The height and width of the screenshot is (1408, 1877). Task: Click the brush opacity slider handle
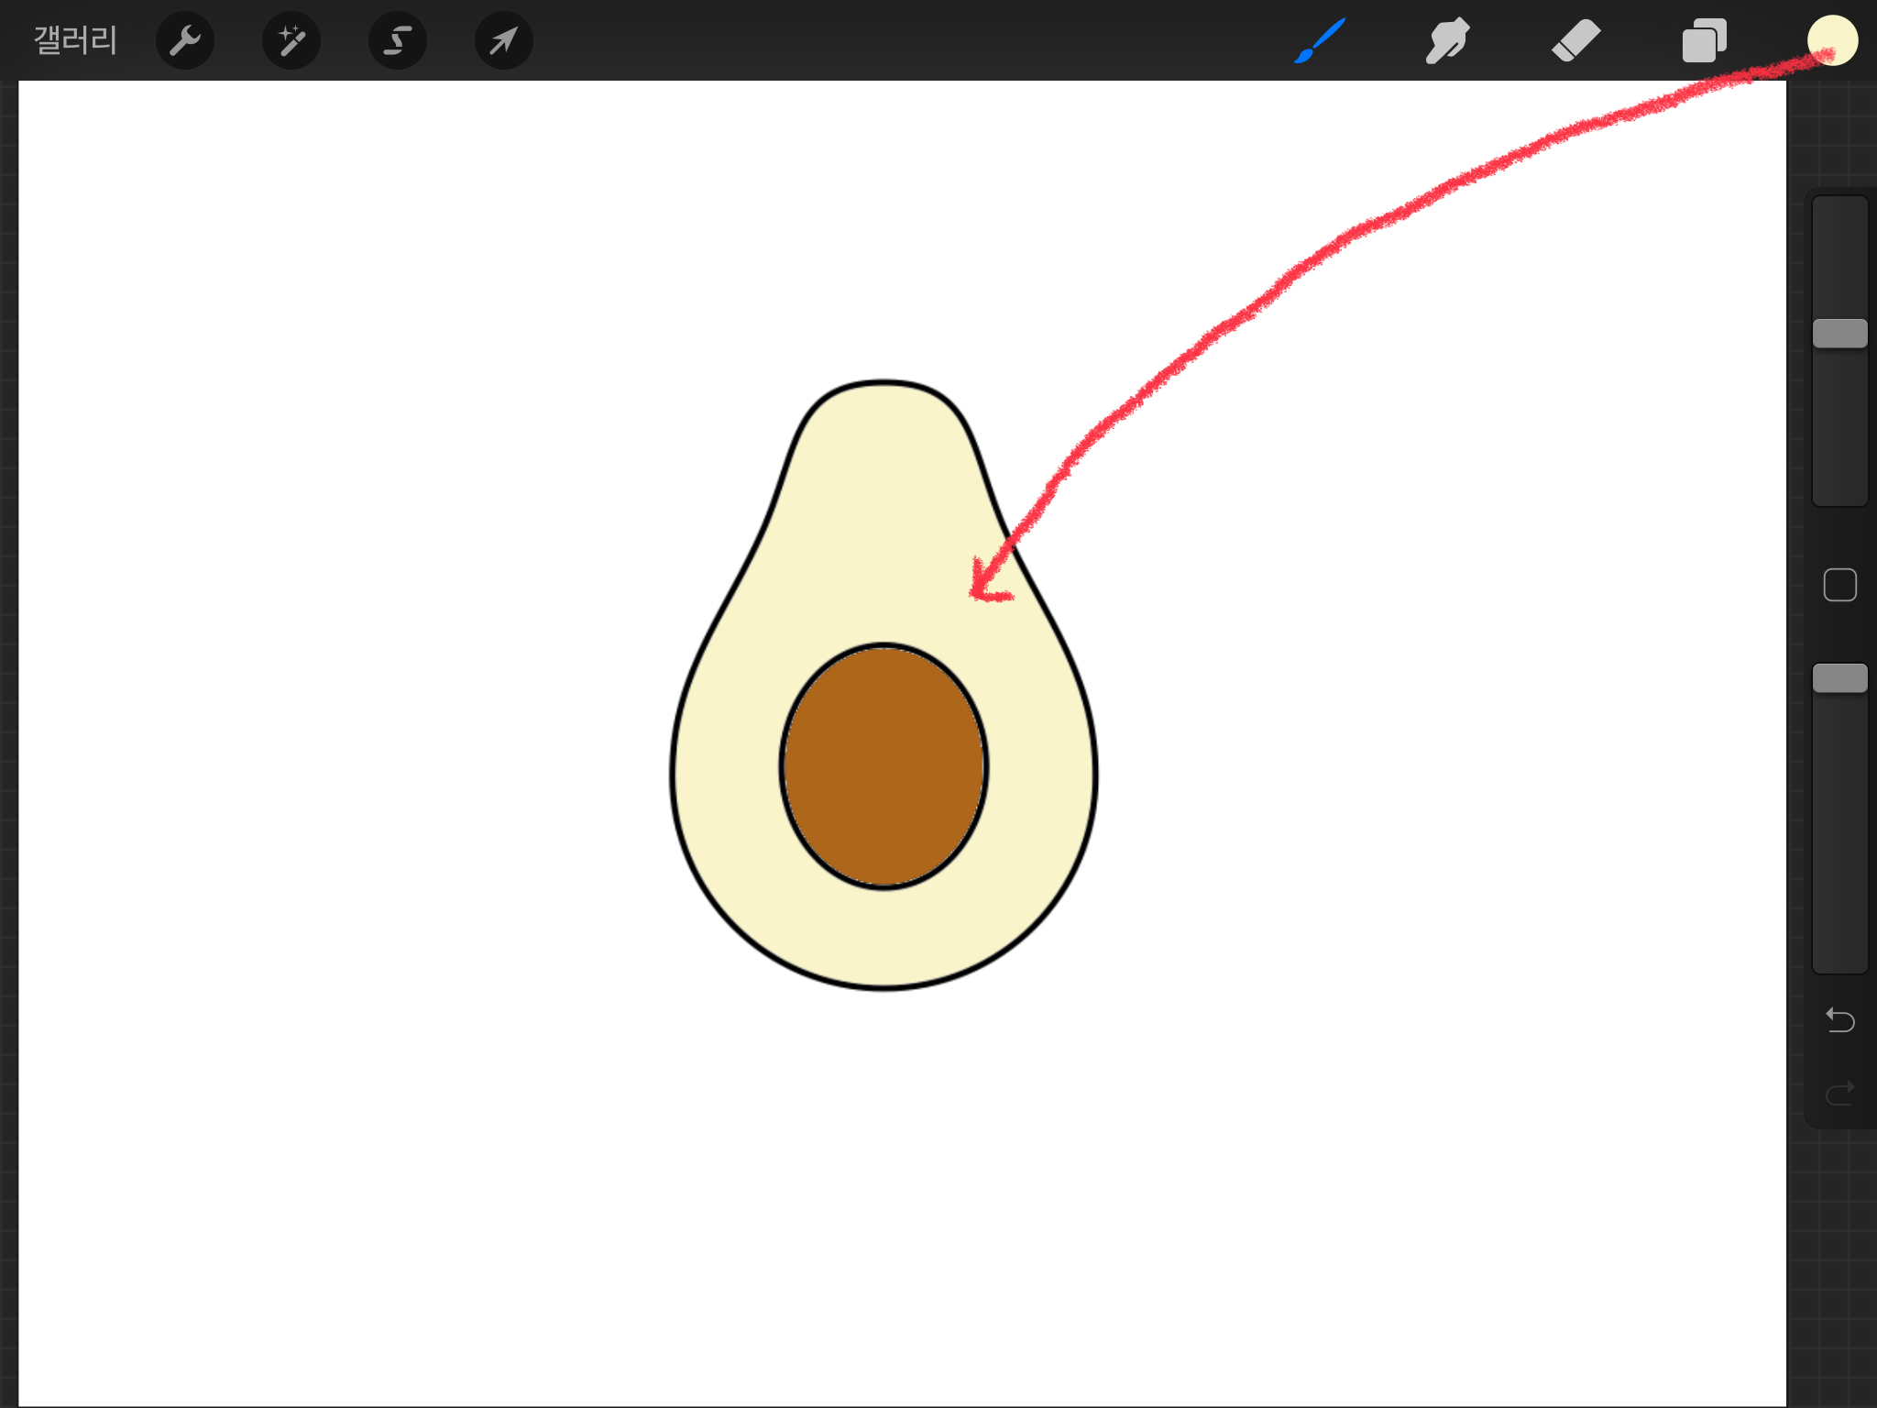tap(1839, 678)
